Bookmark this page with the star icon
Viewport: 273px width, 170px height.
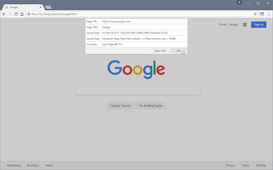(255, 14)
